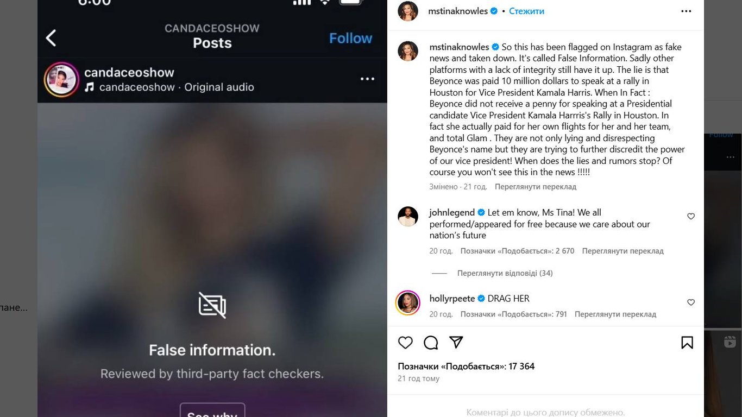Open mstinaknowles profile picture in the header

(x=408, y=11)
